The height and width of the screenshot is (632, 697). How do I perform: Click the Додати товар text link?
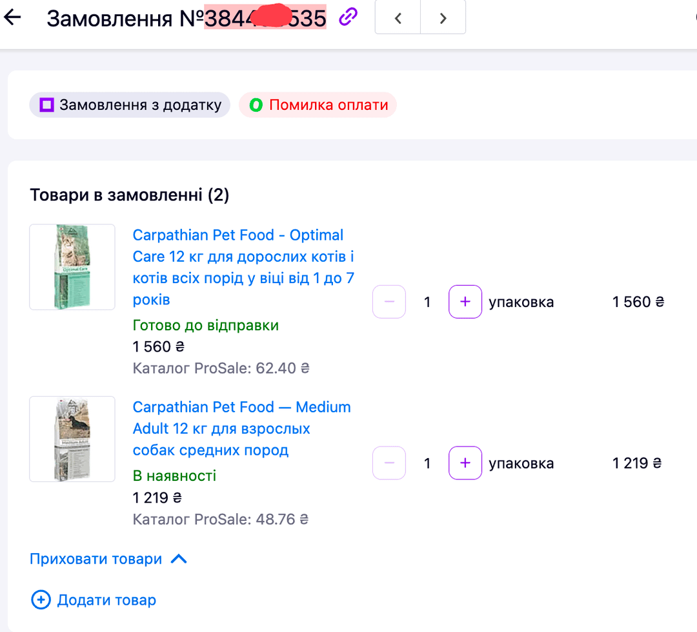coord(106,600)
